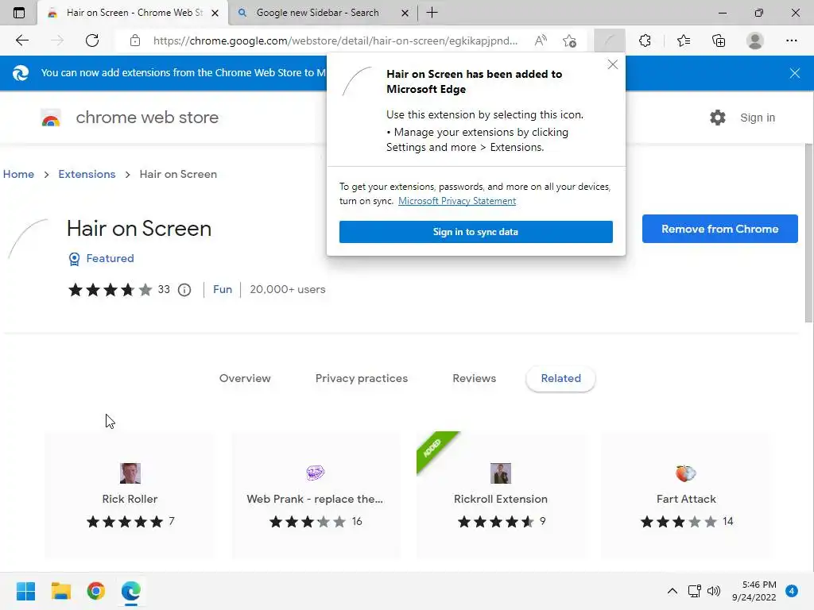This screenshot has height=610, width=814.
Task: View site information lock icon
Action: [135, 41]
